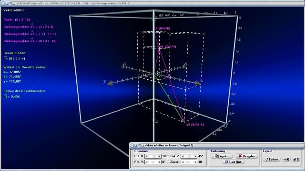Click the Rot. Y scrollbar thumb

point(153,162)
